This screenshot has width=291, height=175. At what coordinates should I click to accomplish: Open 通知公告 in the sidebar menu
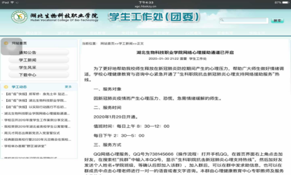[x=39, y=53]
